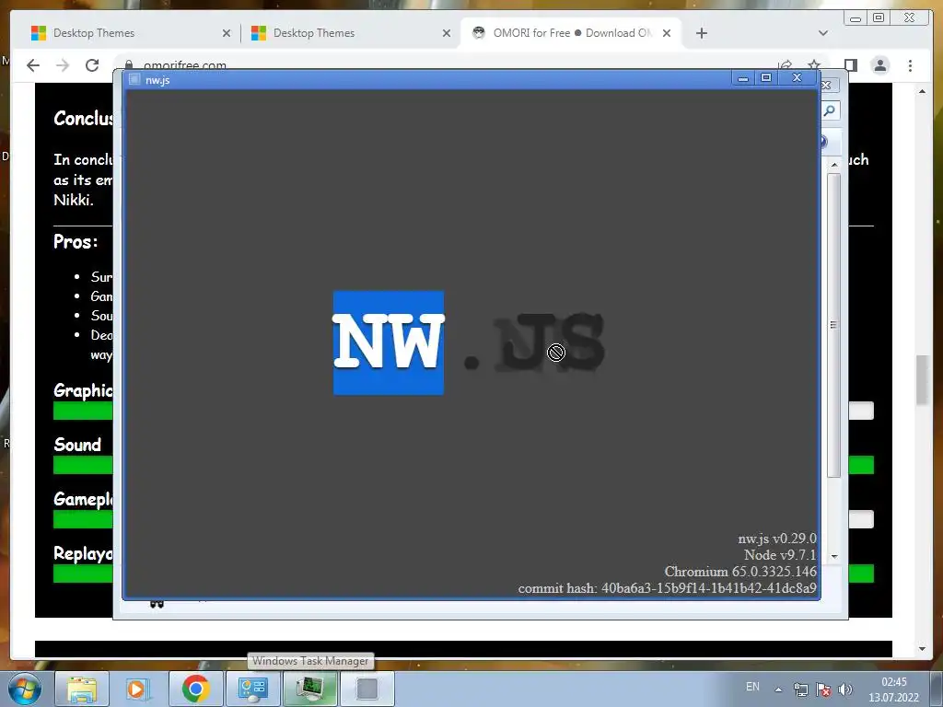The image size is (943, 707).
Task: Click the background window scrollbar thumb
Action: (x=833, y=325)
